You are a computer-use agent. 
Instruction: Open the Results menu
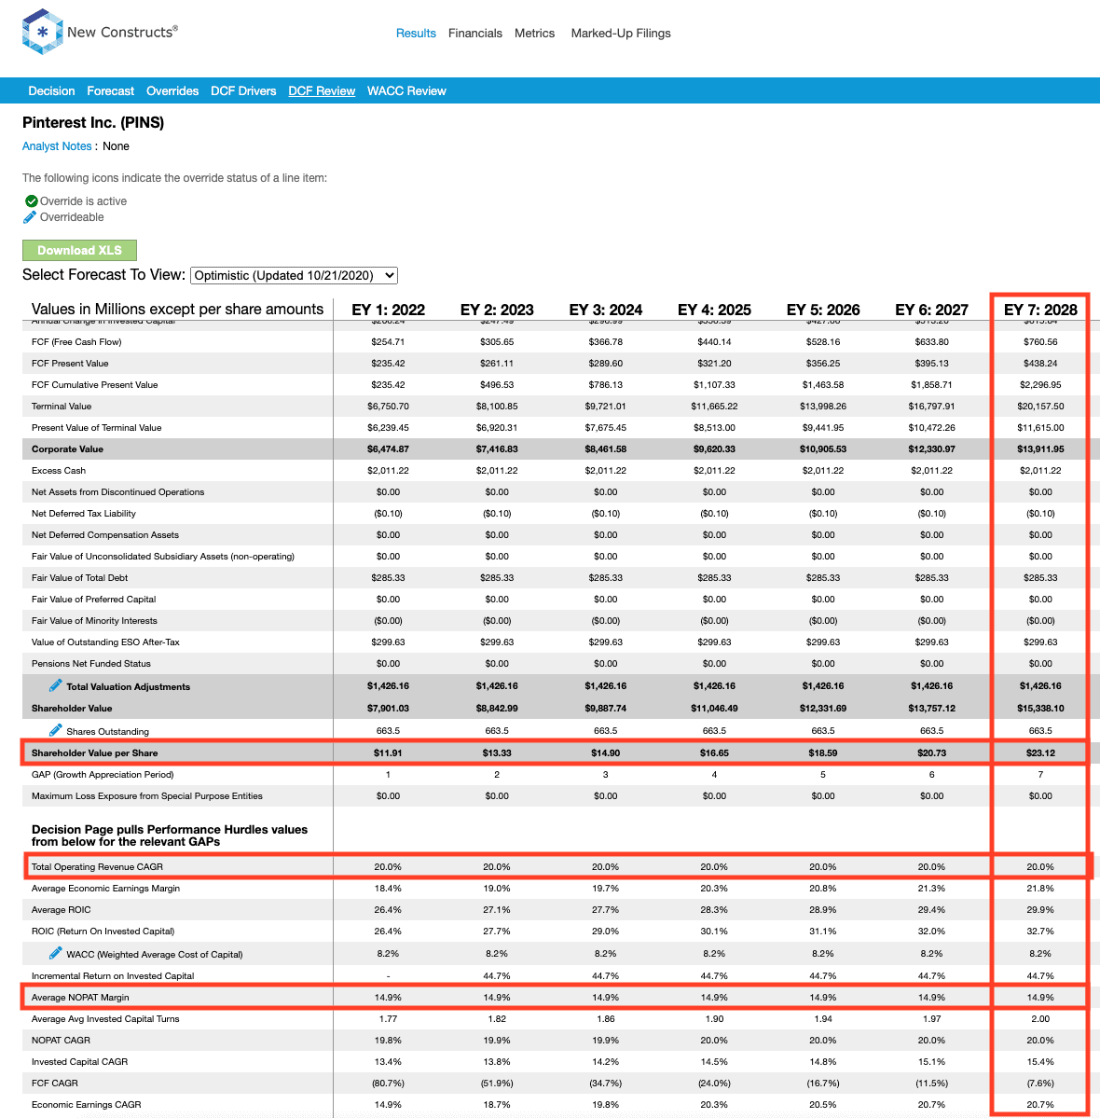(x=416, y=33)
